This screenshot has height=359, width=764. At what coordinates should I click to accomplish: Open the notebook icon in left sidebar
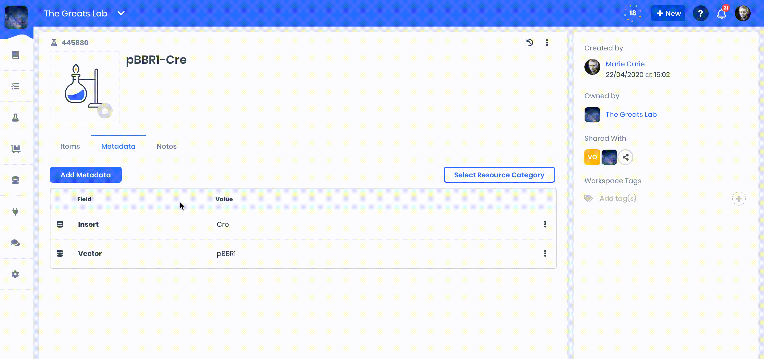(x=15, y=55)
